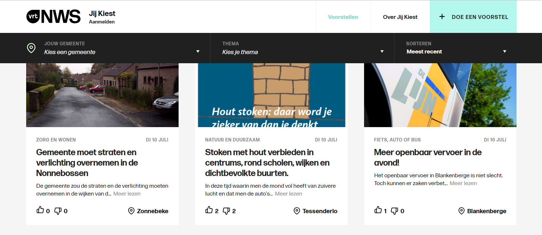Expand the Kies je thema dropdown
This screenshot has height=235, width=542.
[302, 52]
